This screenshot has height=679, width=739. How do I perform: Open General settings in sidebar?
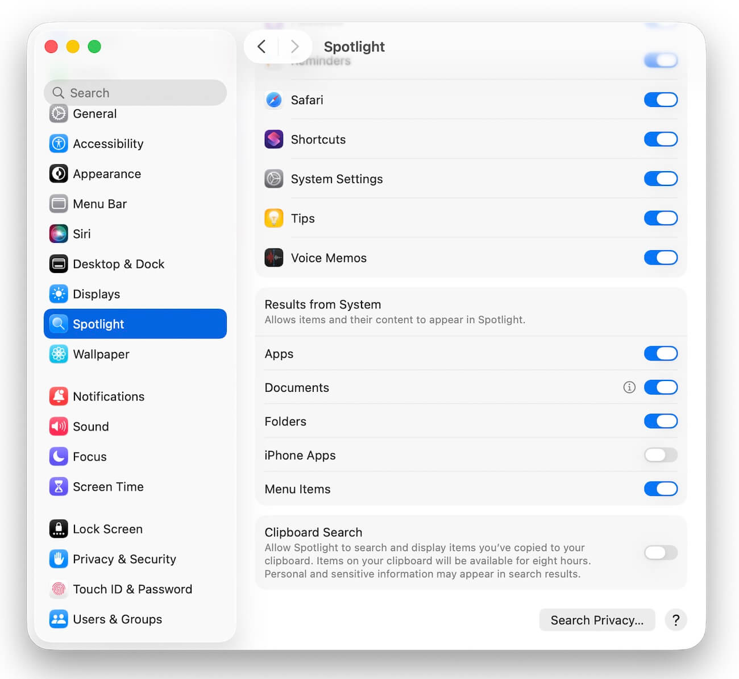coord(135,114)
